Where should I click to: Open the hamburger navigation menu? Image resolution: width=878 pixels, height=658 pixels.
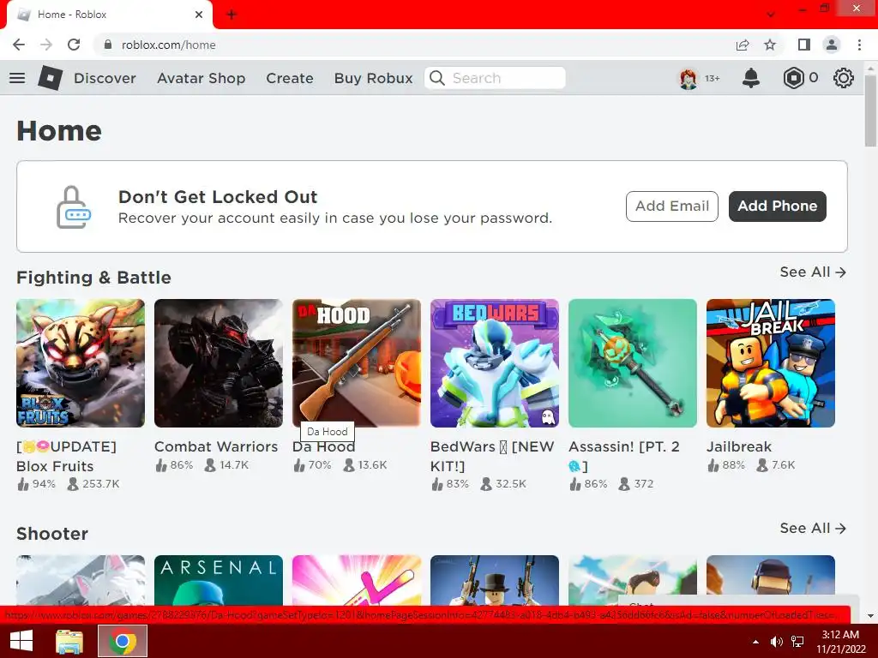click(17, 78)
